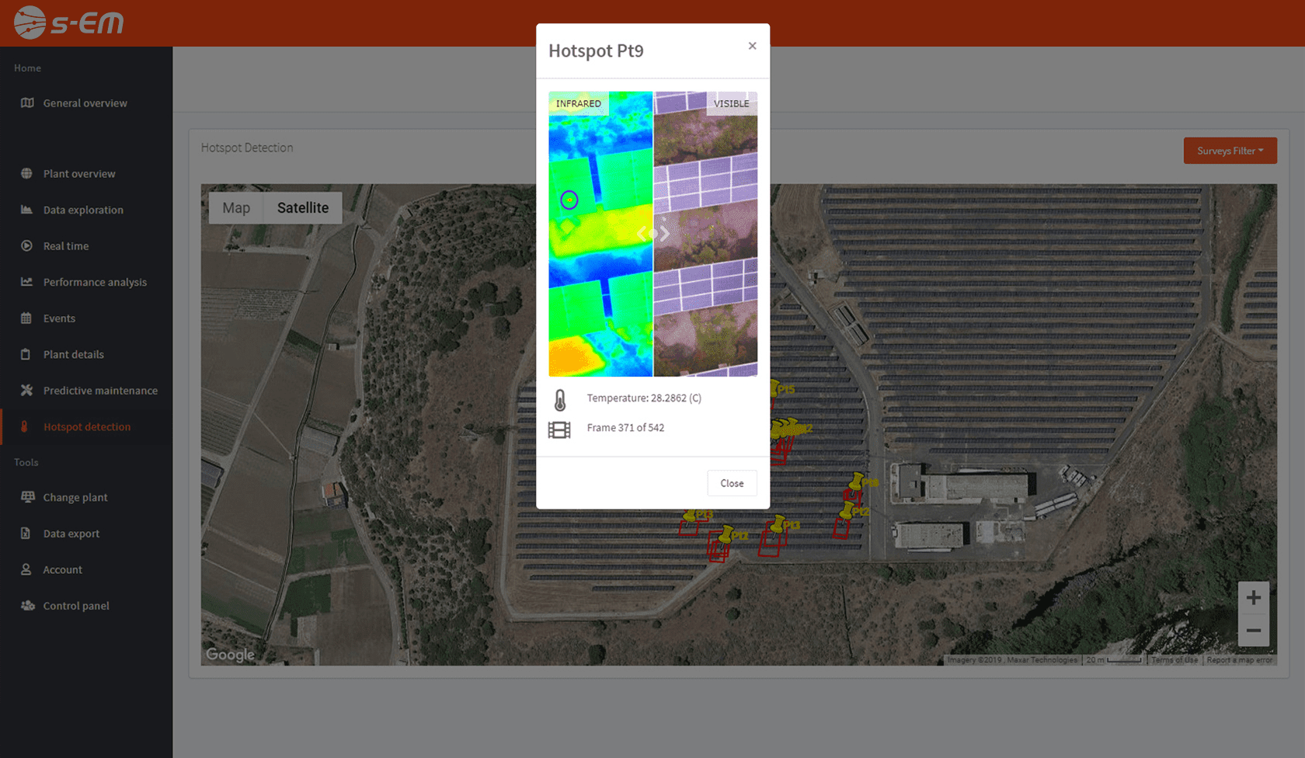Switch the map to Satellite view
This screenshot has height=758, width=1305.
[303, 208]
